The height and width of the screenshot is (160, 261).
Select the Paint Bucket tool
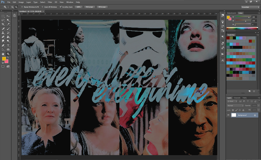(x=8, y=37)
